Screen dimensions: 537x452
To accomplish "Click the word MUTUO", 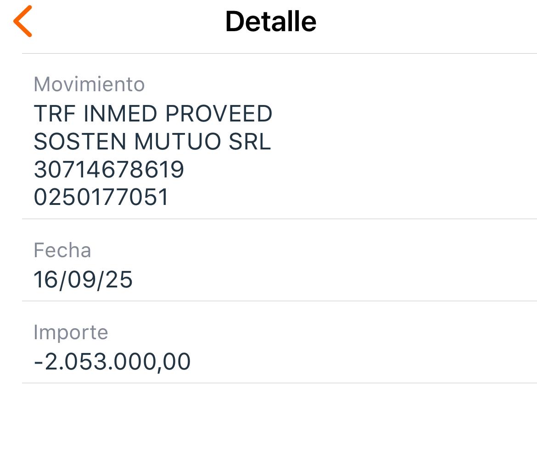I will [x=178, y=142].
